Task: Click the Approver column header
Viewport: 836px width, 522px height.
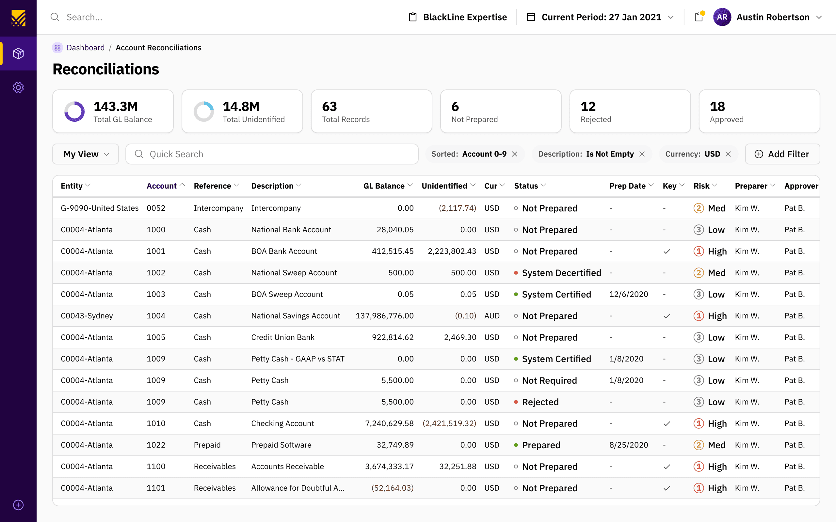Action: (801, 186)
